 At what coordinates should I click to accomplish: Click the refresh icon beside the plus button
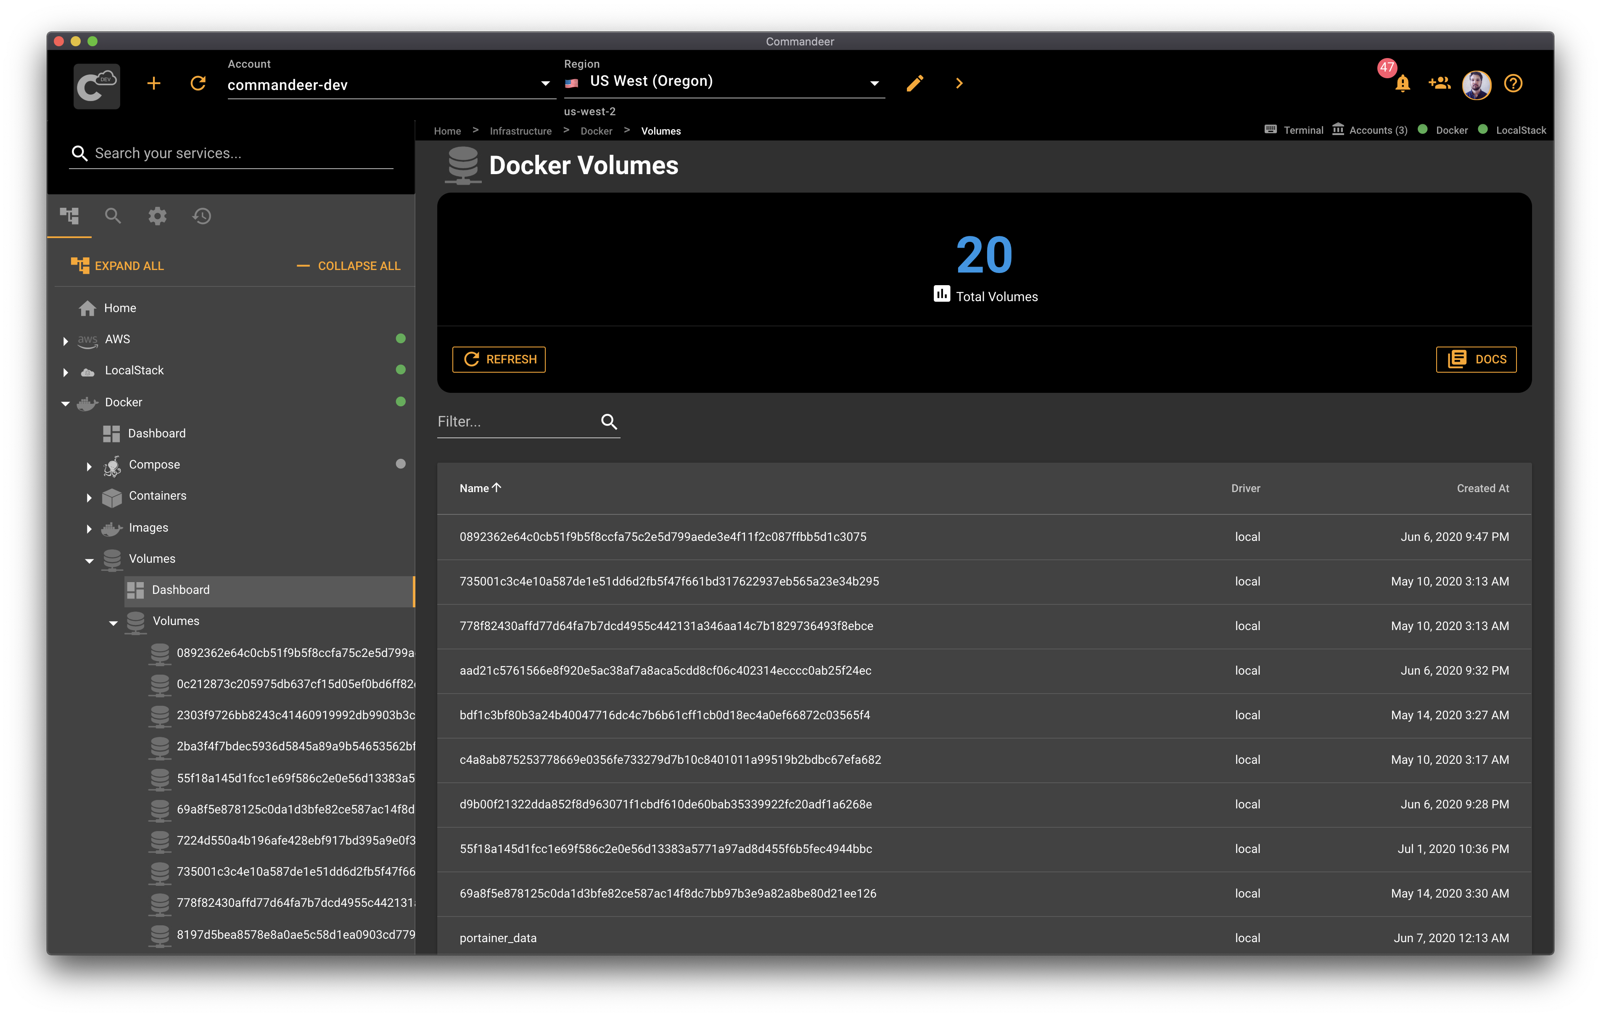[198, 83]
